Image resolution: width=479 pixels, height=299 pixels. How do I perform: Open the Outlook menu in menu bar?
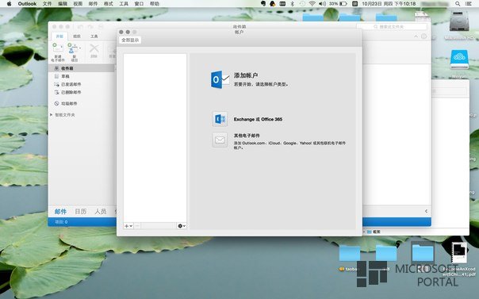(27, 4)
